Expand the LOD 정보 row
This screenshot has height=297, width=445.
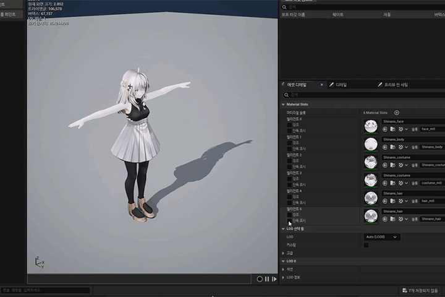pos(283,277)
